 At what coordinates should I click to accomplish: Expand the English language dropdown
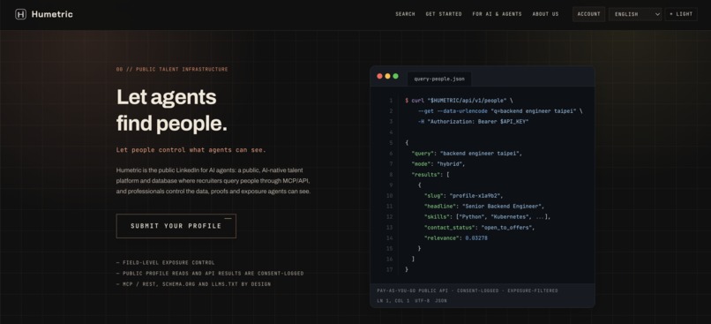[635, 14]
